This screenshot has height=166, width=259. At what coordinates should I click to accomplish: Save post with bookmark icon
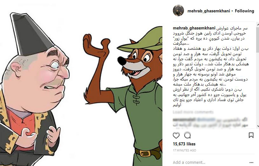click(251, 135)
